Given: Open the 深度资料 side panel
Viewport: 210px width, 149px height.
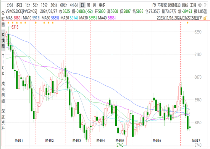Looking at the screenshot, I should (3, 119).
